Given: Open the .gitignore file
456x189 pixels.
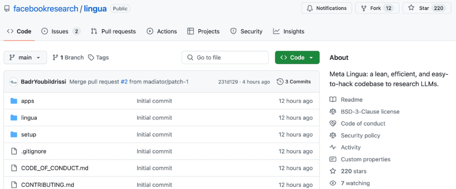Looking at the screenshot, I should (x=34, y=151).
